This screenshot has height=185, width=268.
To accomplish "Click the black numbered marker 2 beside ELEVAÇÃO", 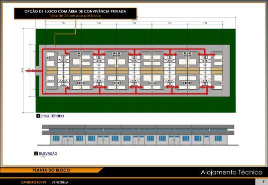I will coord(36,154).
